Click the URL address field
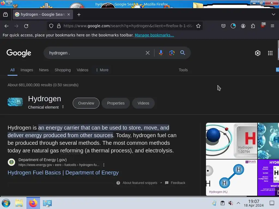This screenshot has height=209, width=279. [x=128, y=26]
